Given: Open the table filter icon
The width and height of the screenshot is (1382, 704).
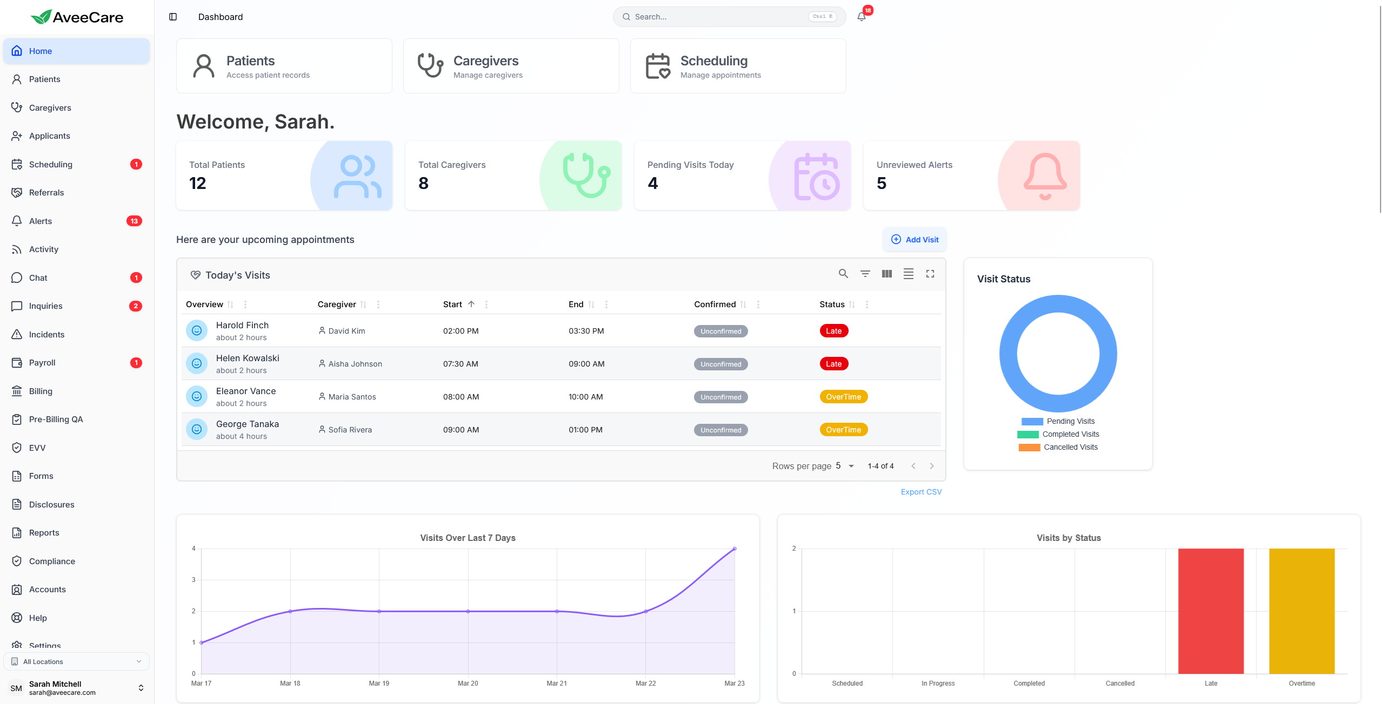Looking at the screenshot, I should click(865, 274).
